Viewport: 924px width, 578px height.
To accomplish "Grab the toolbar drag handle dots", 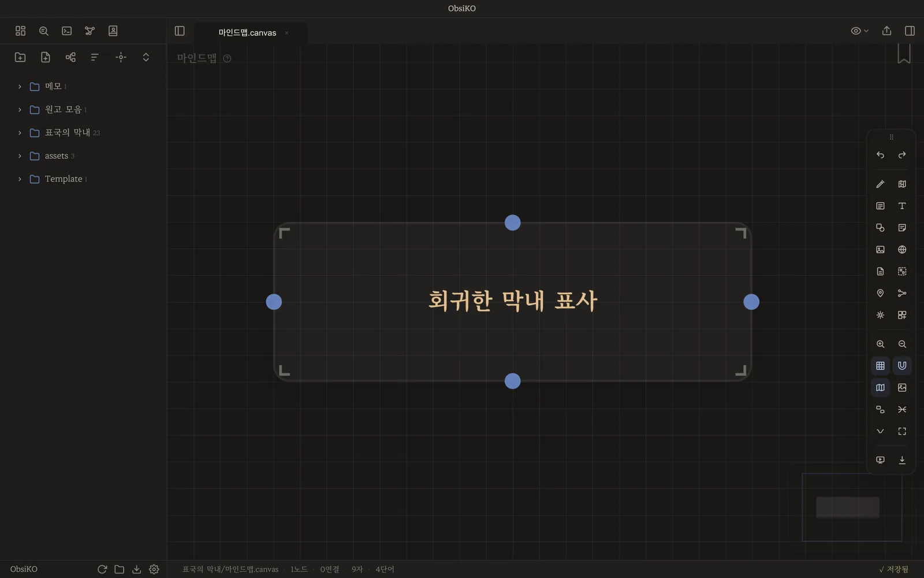I will coord(891,137).
